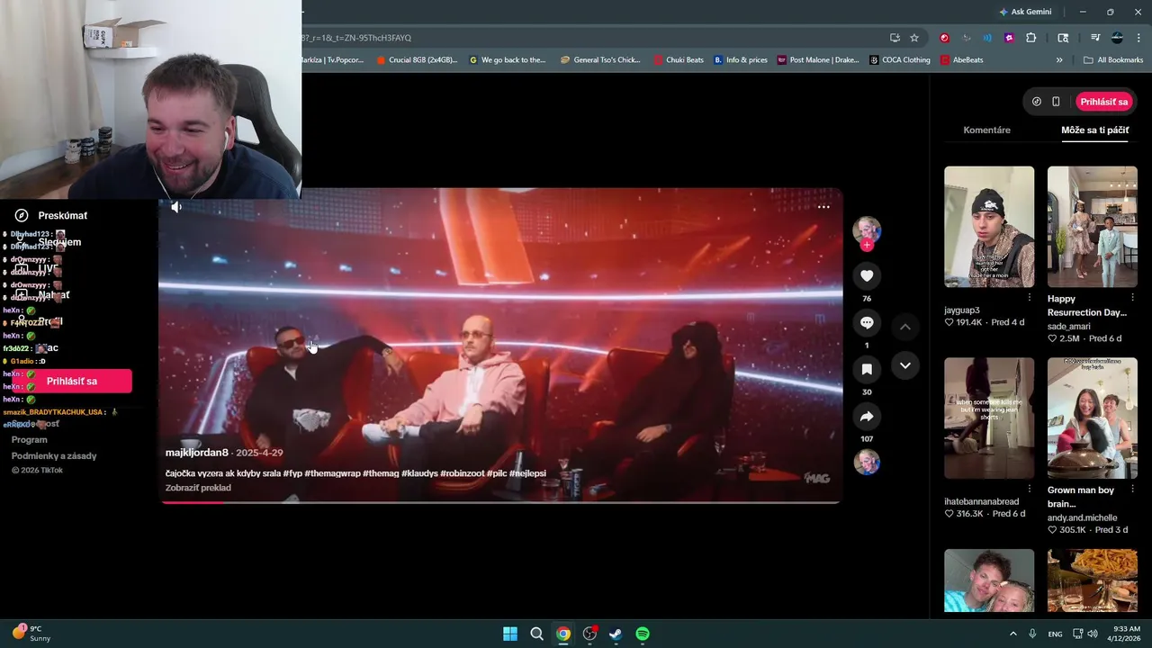
Task: Open the purple extension icon
Action: point(1009,38)
